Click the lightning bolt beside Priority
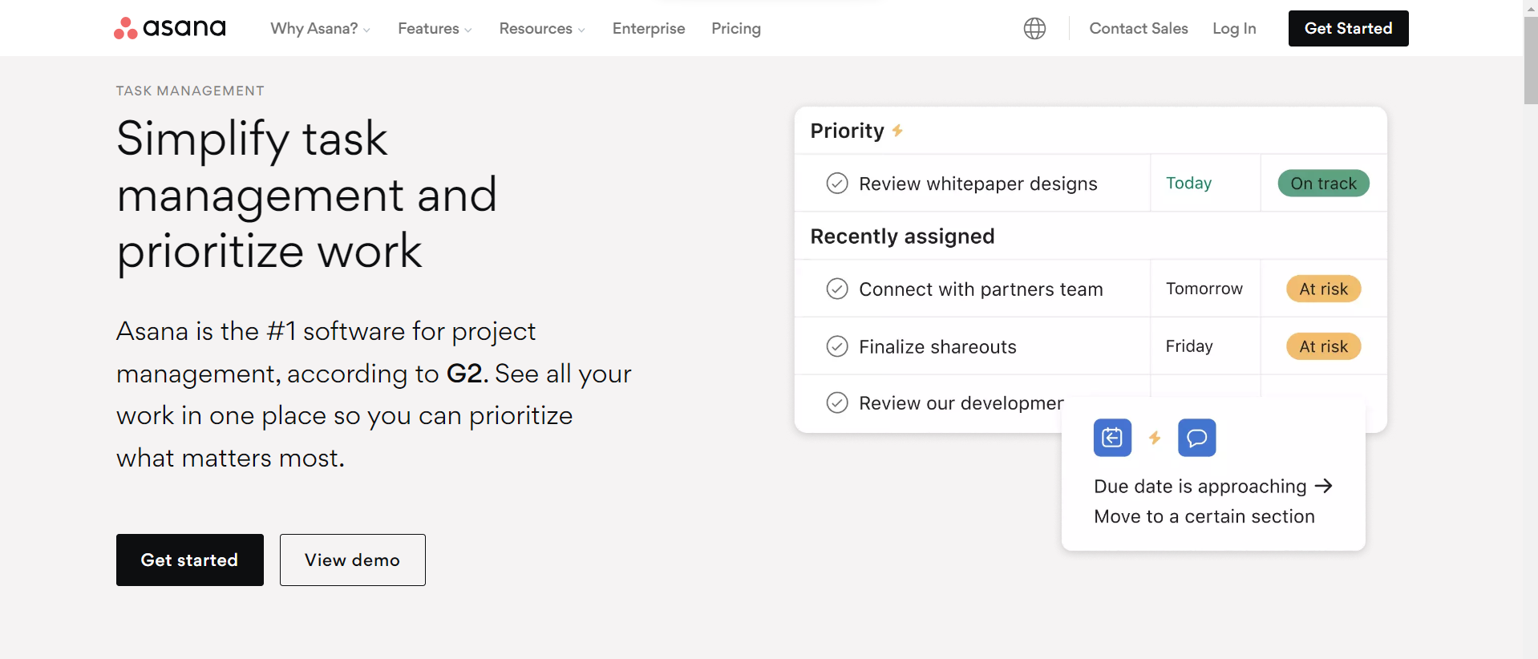Image resolution: width=1538 pixels, height=659 pixels. click(x=897, y=131)
